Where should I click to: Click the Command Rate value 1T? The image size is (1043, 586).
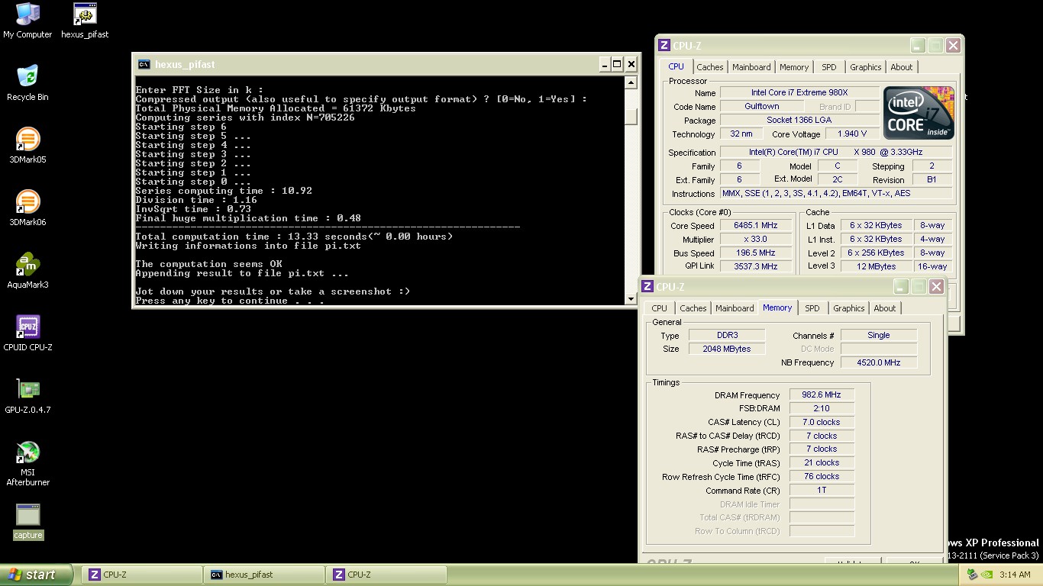click(822, 491)
